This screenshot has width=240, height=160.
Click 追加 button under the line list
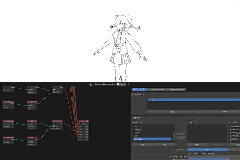tap(173, 112)
